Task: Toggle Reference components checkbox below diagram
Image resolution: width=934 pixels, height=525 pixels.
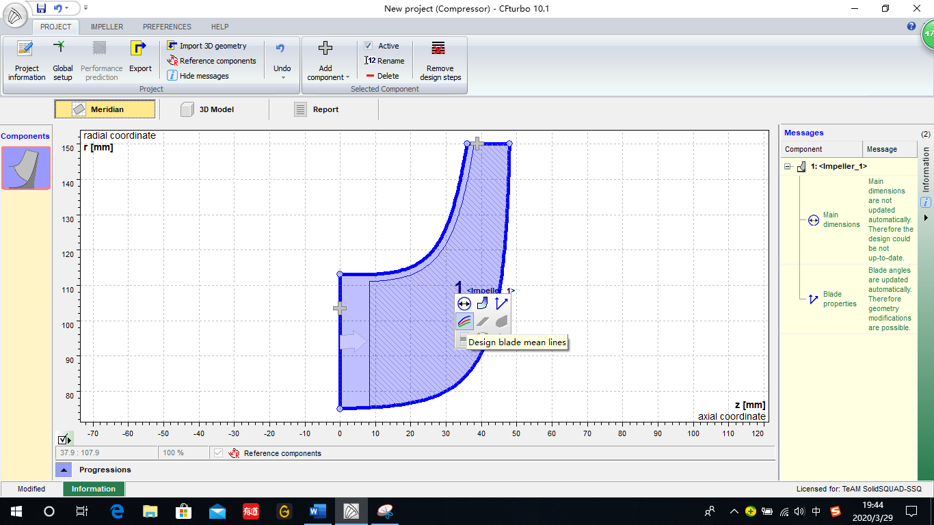Action: [219, 453]
